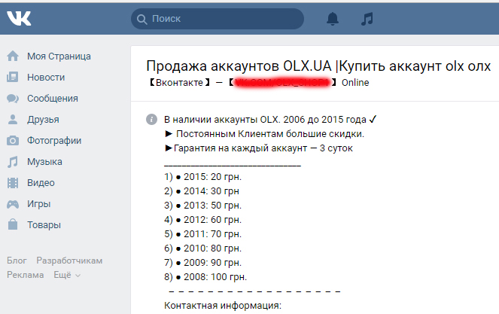Open Музыка section in sidebar
Viewport: 499px width, 314px height.
pyautogui.click(x=44, y=162)
